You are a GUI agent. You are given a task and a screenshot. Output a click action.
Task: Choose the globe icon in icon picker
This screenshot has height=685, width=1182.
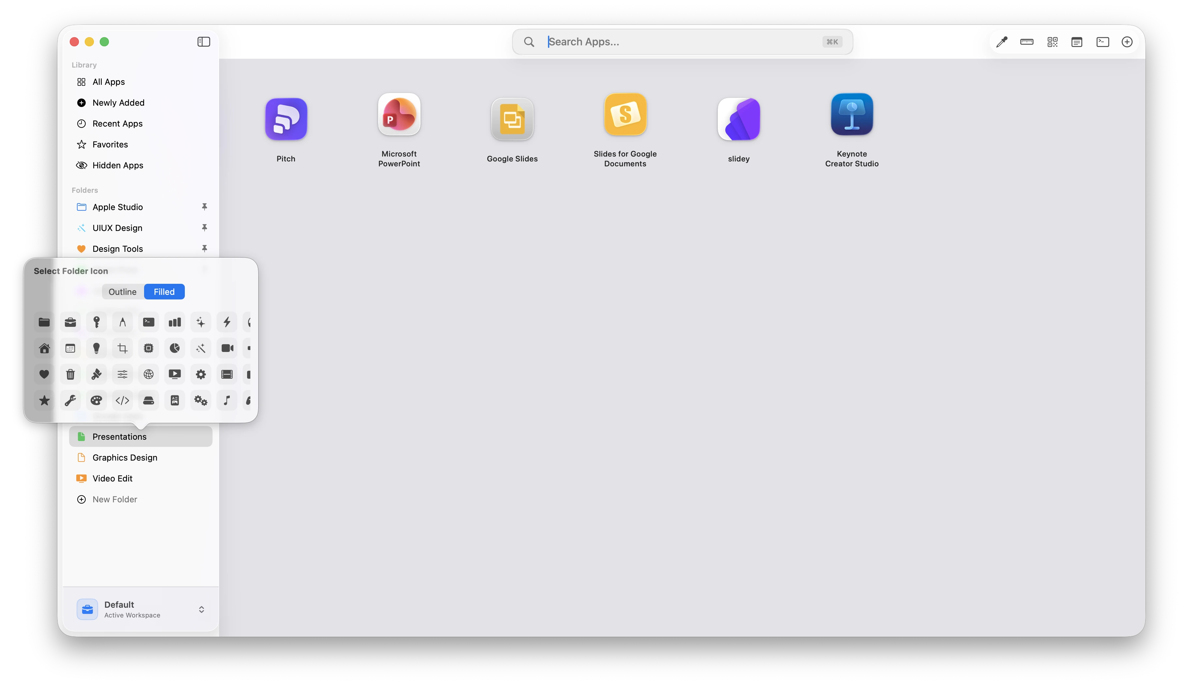pos(149,374)
